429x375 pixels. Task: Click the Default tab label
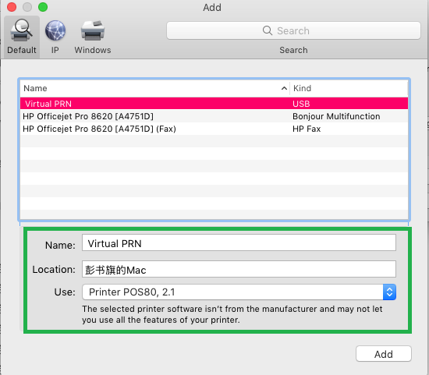tap(22, 50)
